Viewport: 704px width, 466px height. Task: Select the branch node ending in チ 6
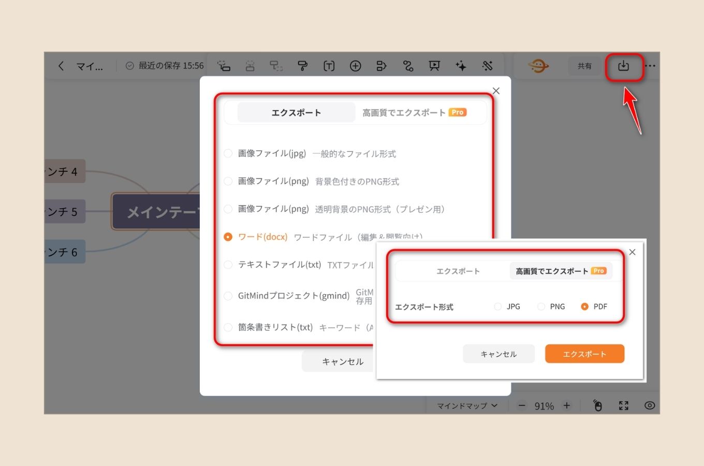coord(65,252)
